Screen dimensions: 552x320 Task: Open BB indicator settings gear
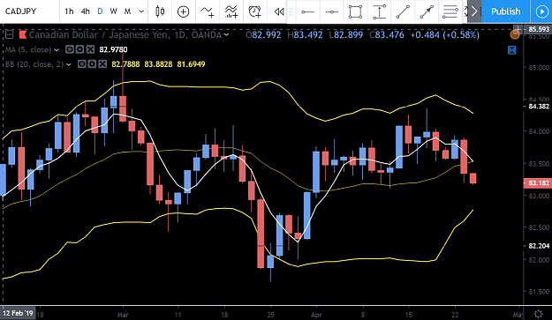pyautogui.click(x=92, y=64)
